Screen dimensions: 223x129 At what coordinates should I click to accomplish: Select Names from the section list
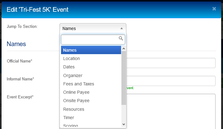click(91, 50)
